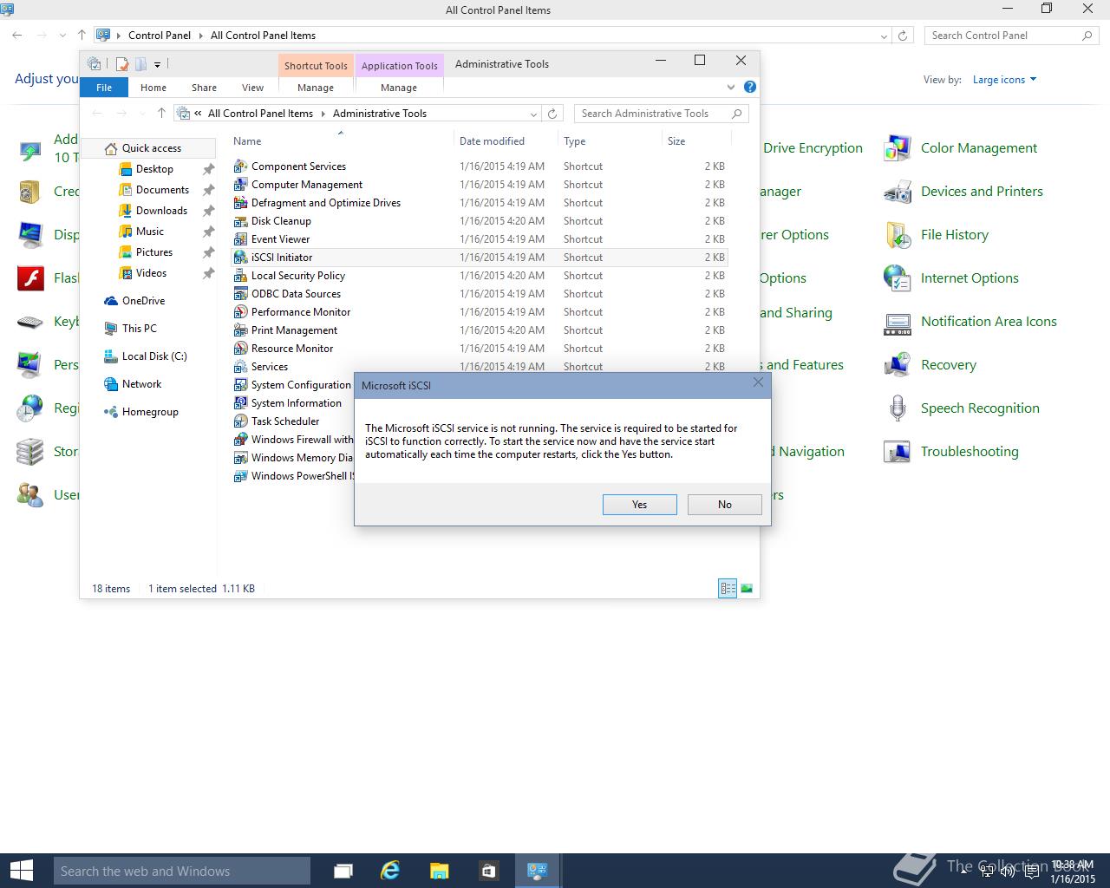This screenshot has height=888, width=1110.
Task: Open Desktop in the navigation pane
Action: (x=154, y=169)
